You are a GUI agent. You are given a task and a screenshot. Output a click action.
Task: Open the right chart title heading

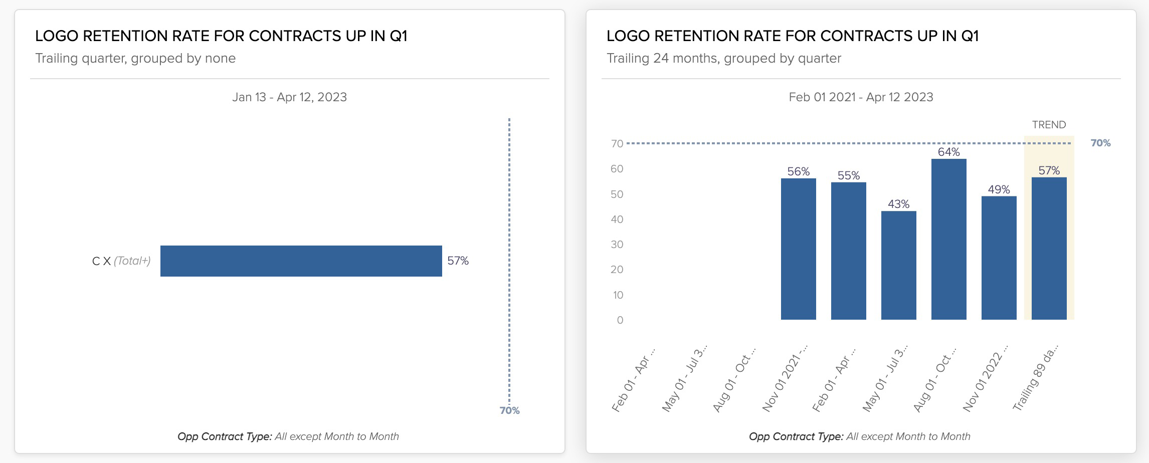click(x=793, y=36)
